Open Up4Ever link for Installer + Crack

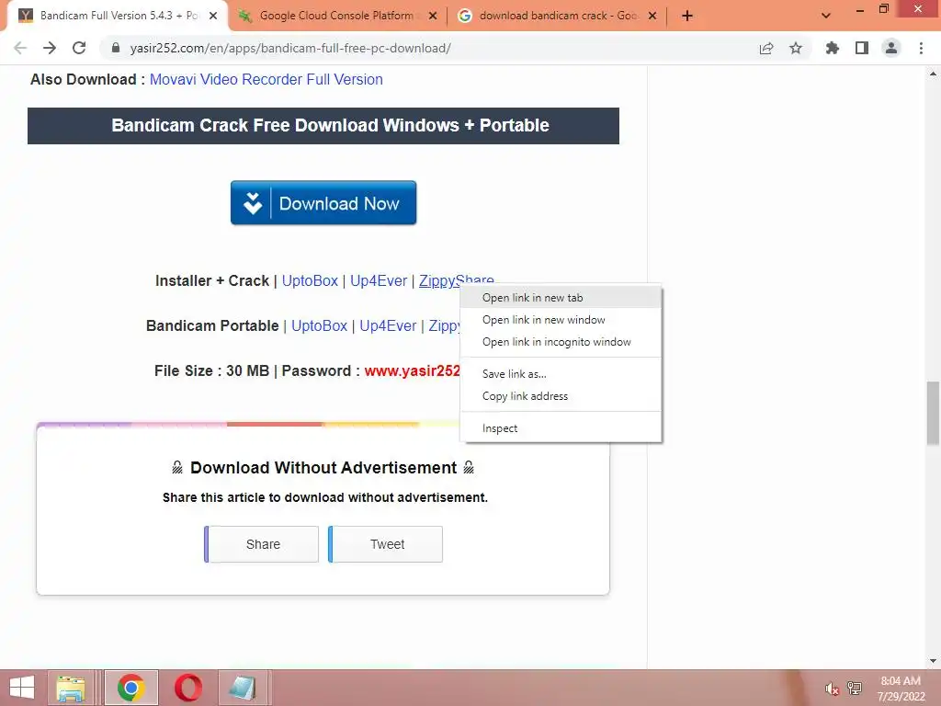point(378,281)
